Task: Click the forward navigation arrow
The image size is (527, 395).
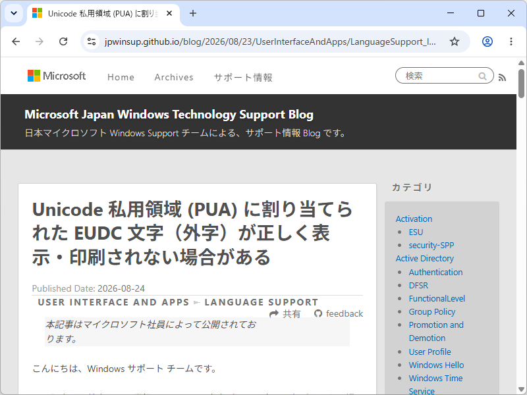Action: click(40, 41)
